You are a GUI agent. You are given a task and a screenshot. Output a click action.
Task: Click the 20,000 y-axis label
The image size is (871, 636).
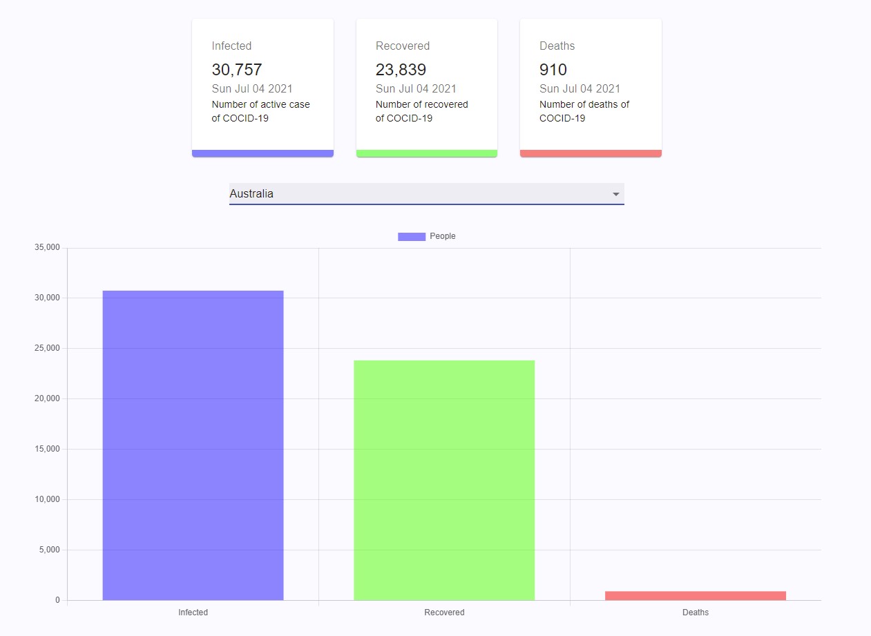(x=48, y=398)
